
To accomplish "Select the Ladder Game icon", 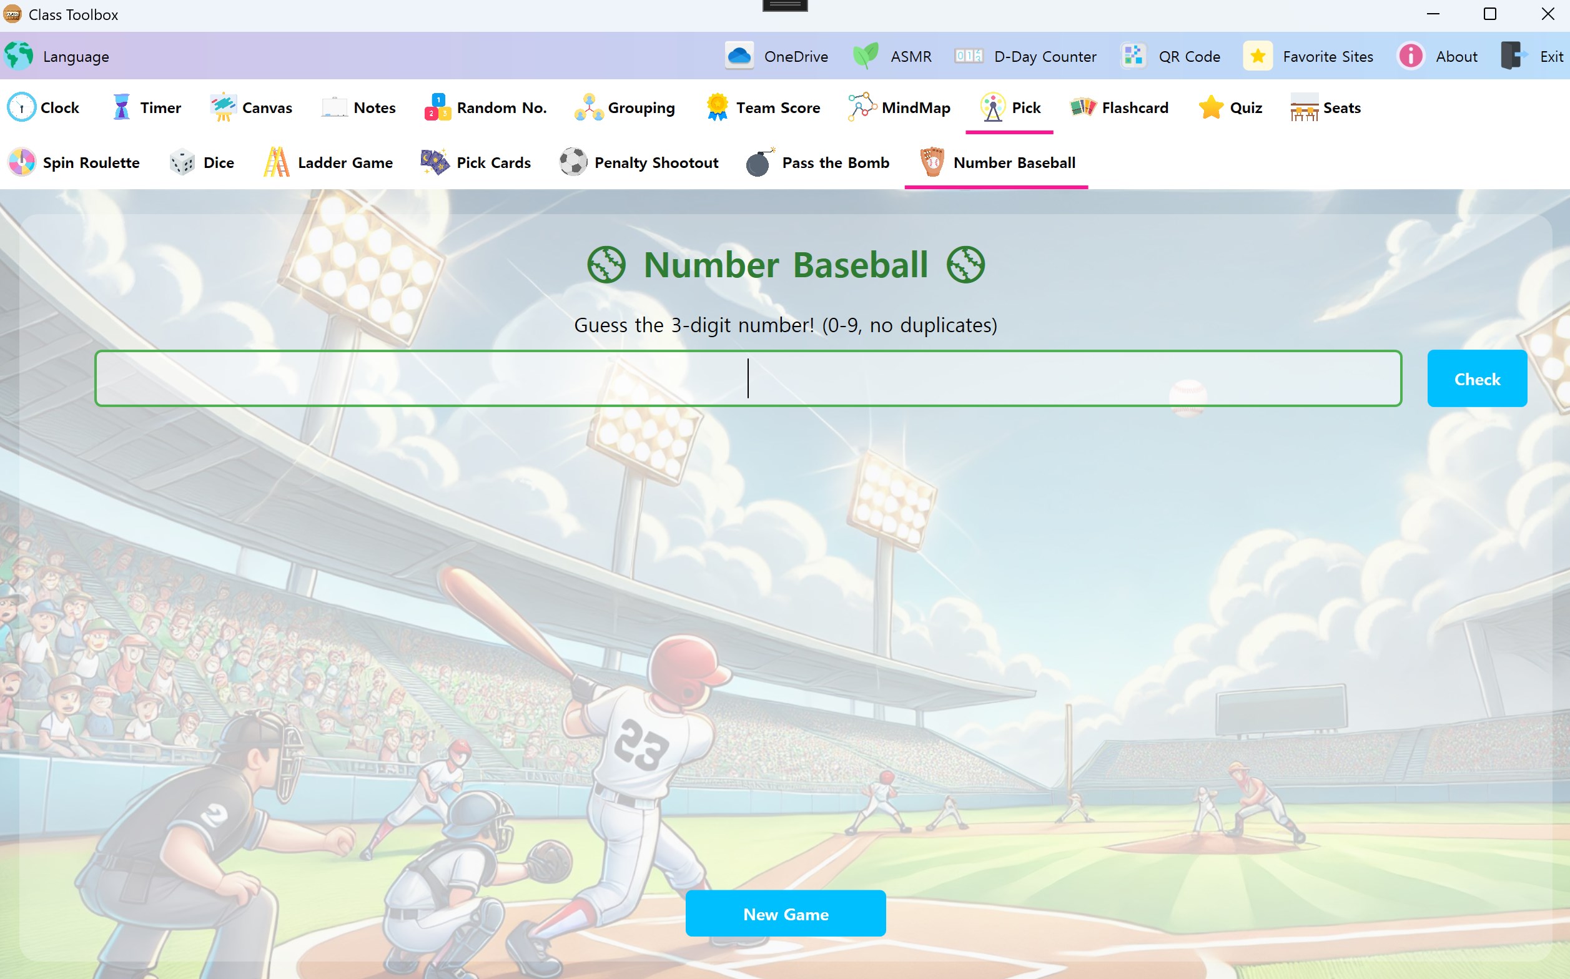I will point(277,162).
